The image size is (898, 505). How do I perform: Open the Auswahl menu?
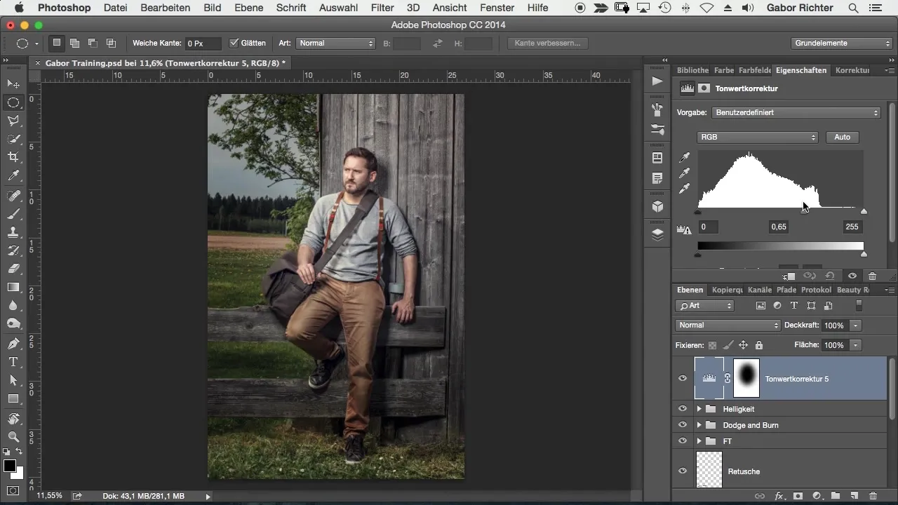338,8
